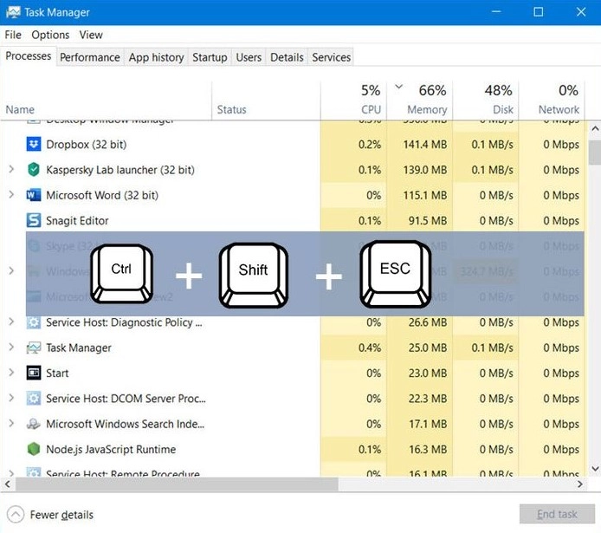Click the Snagit Editor icon
601x533 pixels.
pos(34,220)
